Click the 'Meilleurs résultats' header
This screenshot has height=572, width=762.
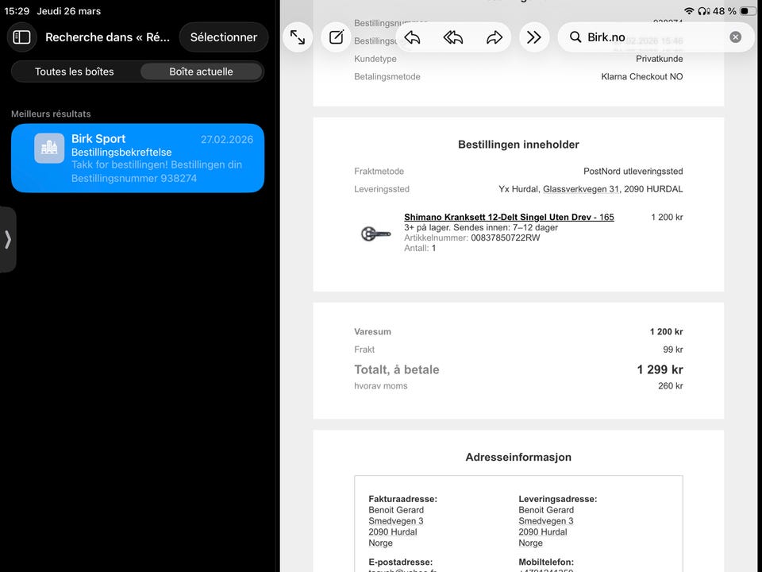(x=51, y=114)
